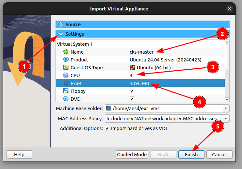Click the Product speech bubble icon

pyautogui.click(x=66, y=60)
